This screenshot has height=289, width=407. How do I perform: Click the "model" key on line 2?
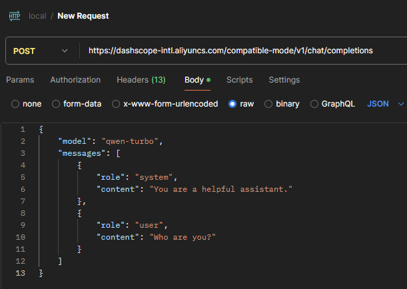[75, 141]
